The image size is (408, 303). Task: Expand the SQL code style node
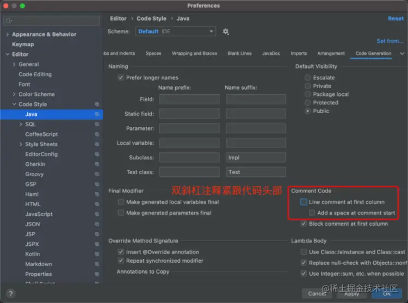tap(21, 125)
